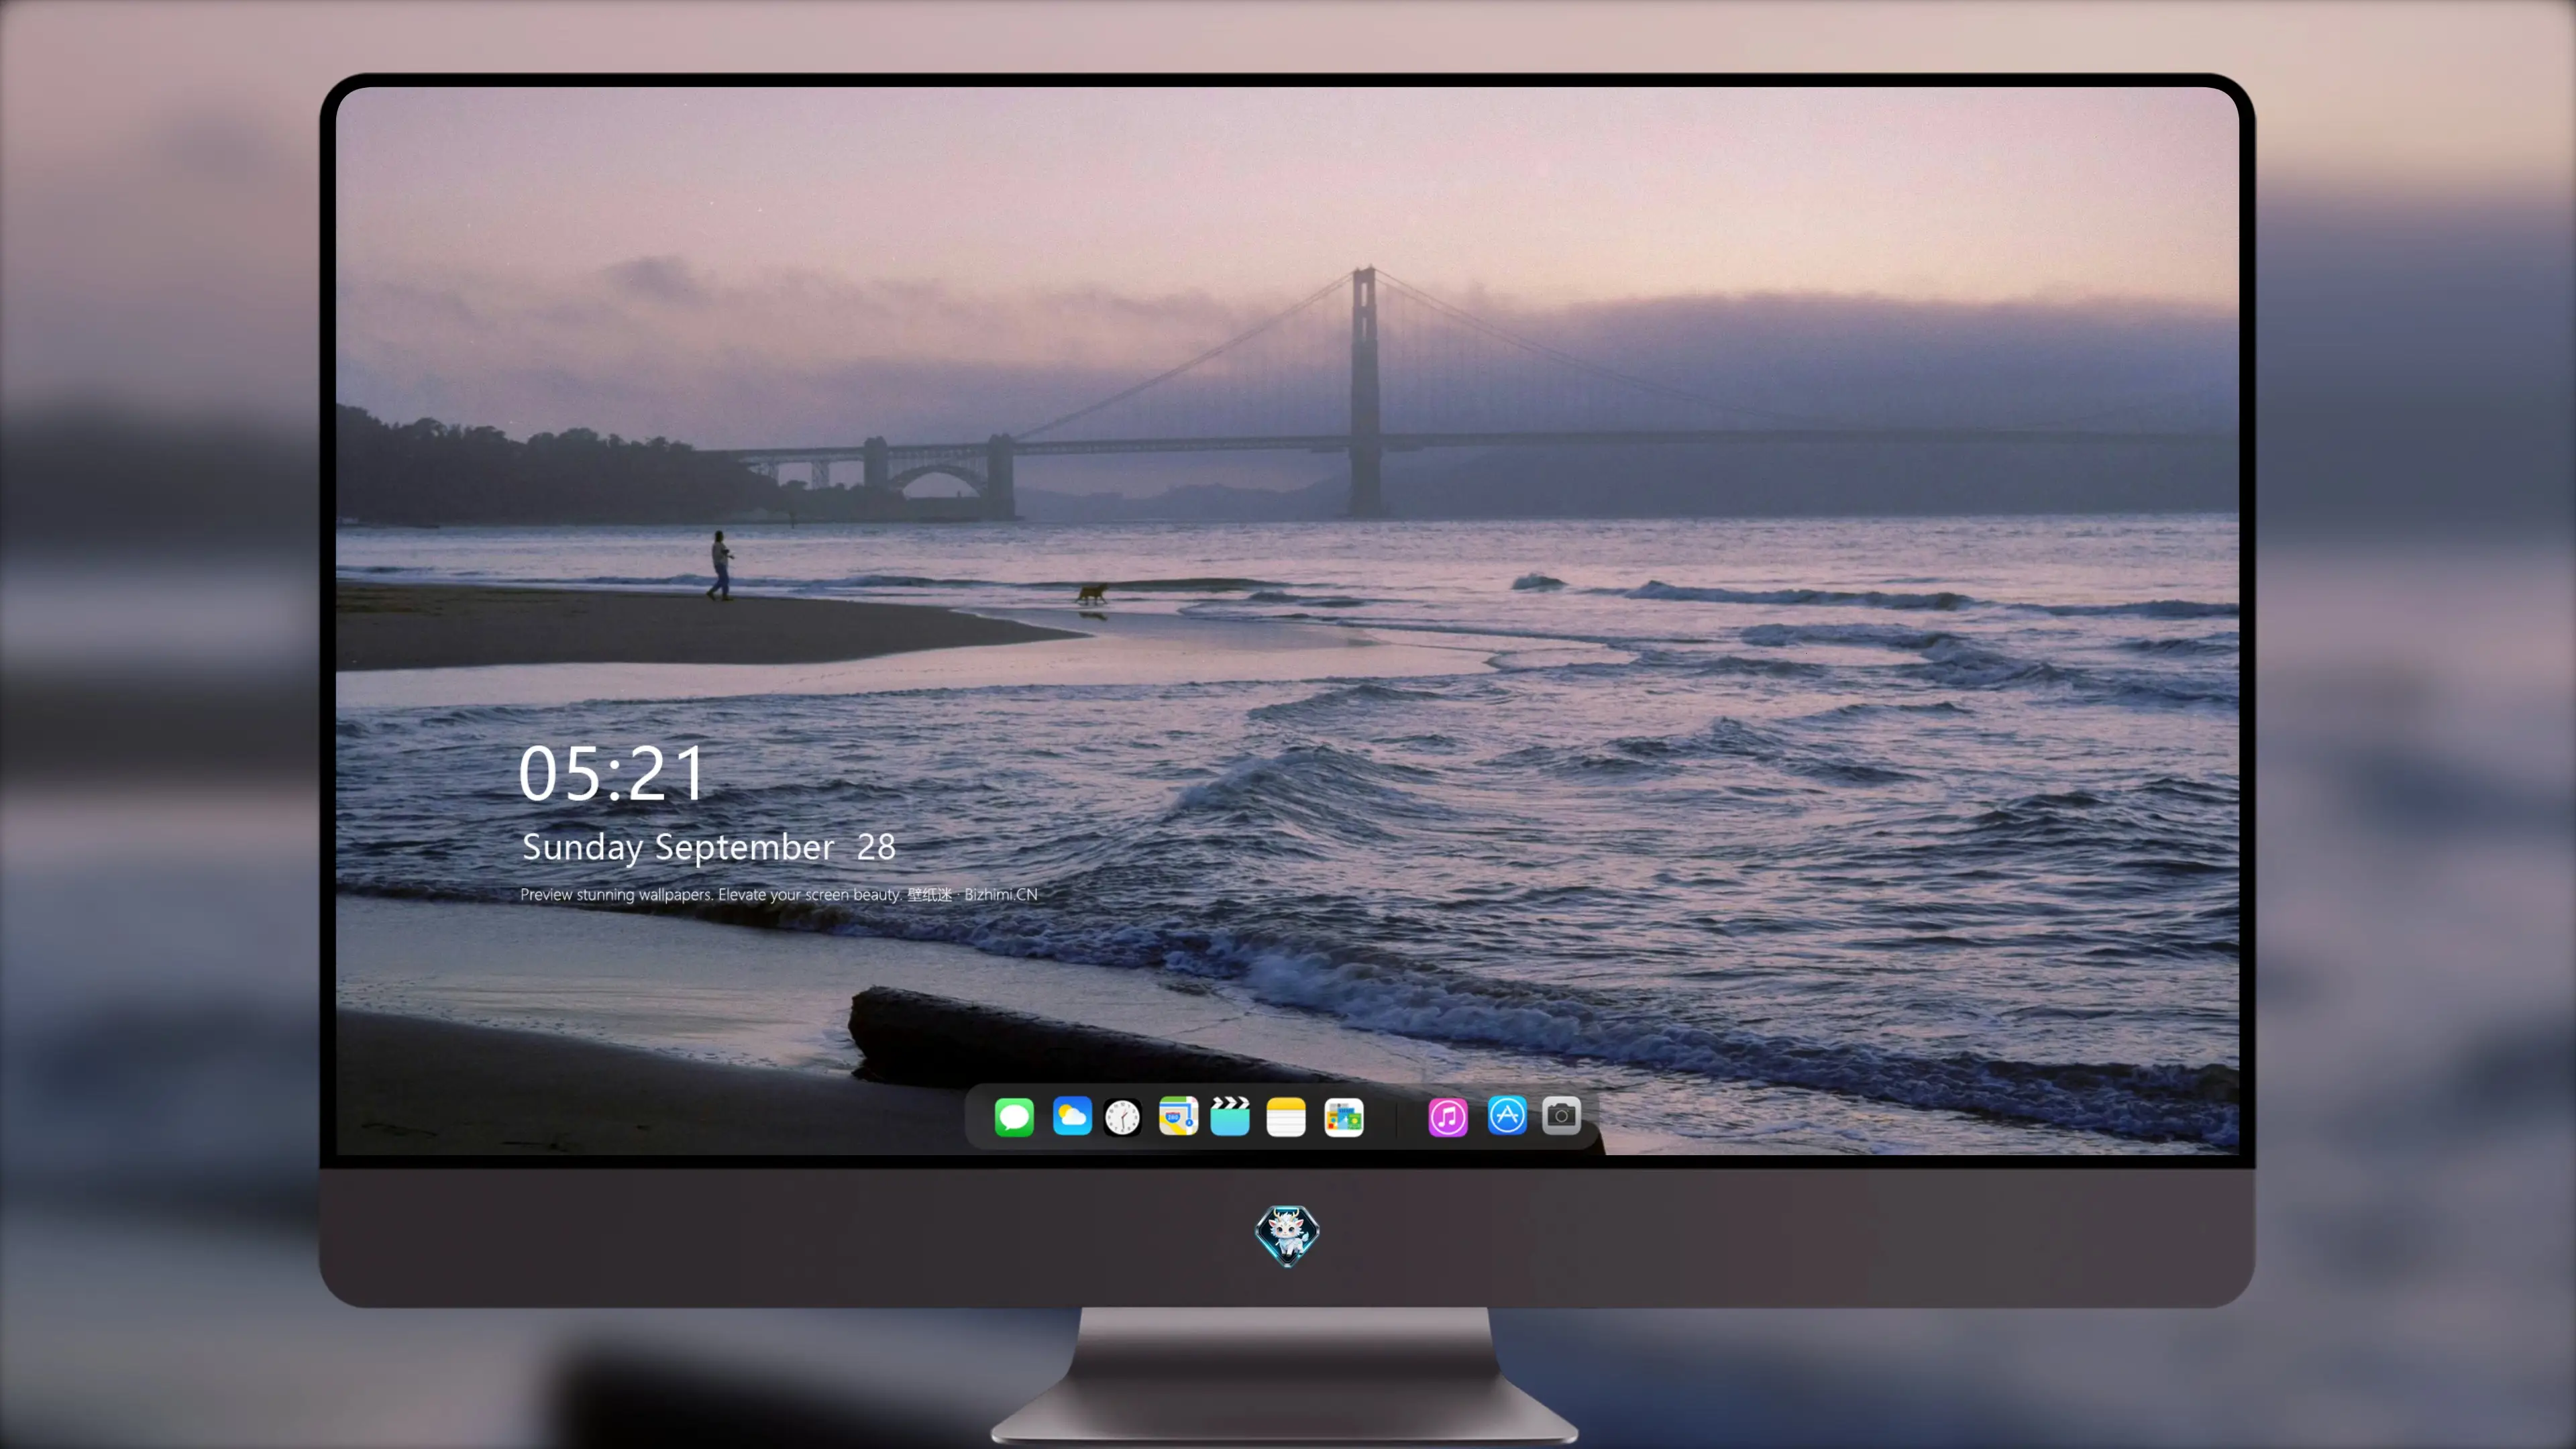Launch the Videos clapperboard app
Screen dimensions: 2576x1449
click(x=1230, y=1116)
